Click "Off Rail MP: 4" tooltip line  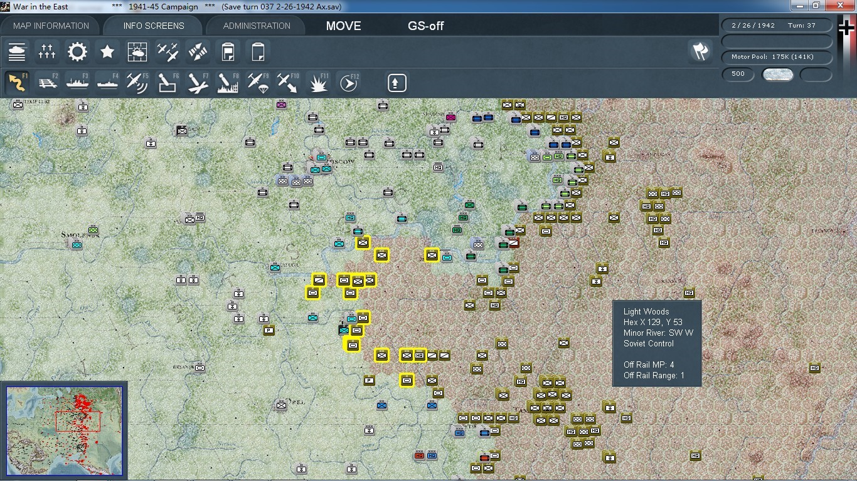649,365
